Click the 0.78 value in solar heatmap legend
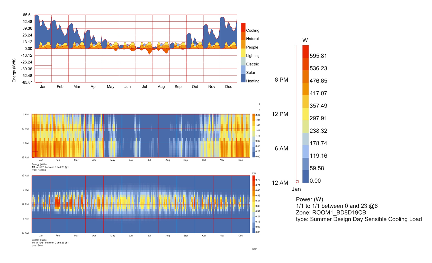This screenshot has width=432, height=263. (x=258, y=180)
